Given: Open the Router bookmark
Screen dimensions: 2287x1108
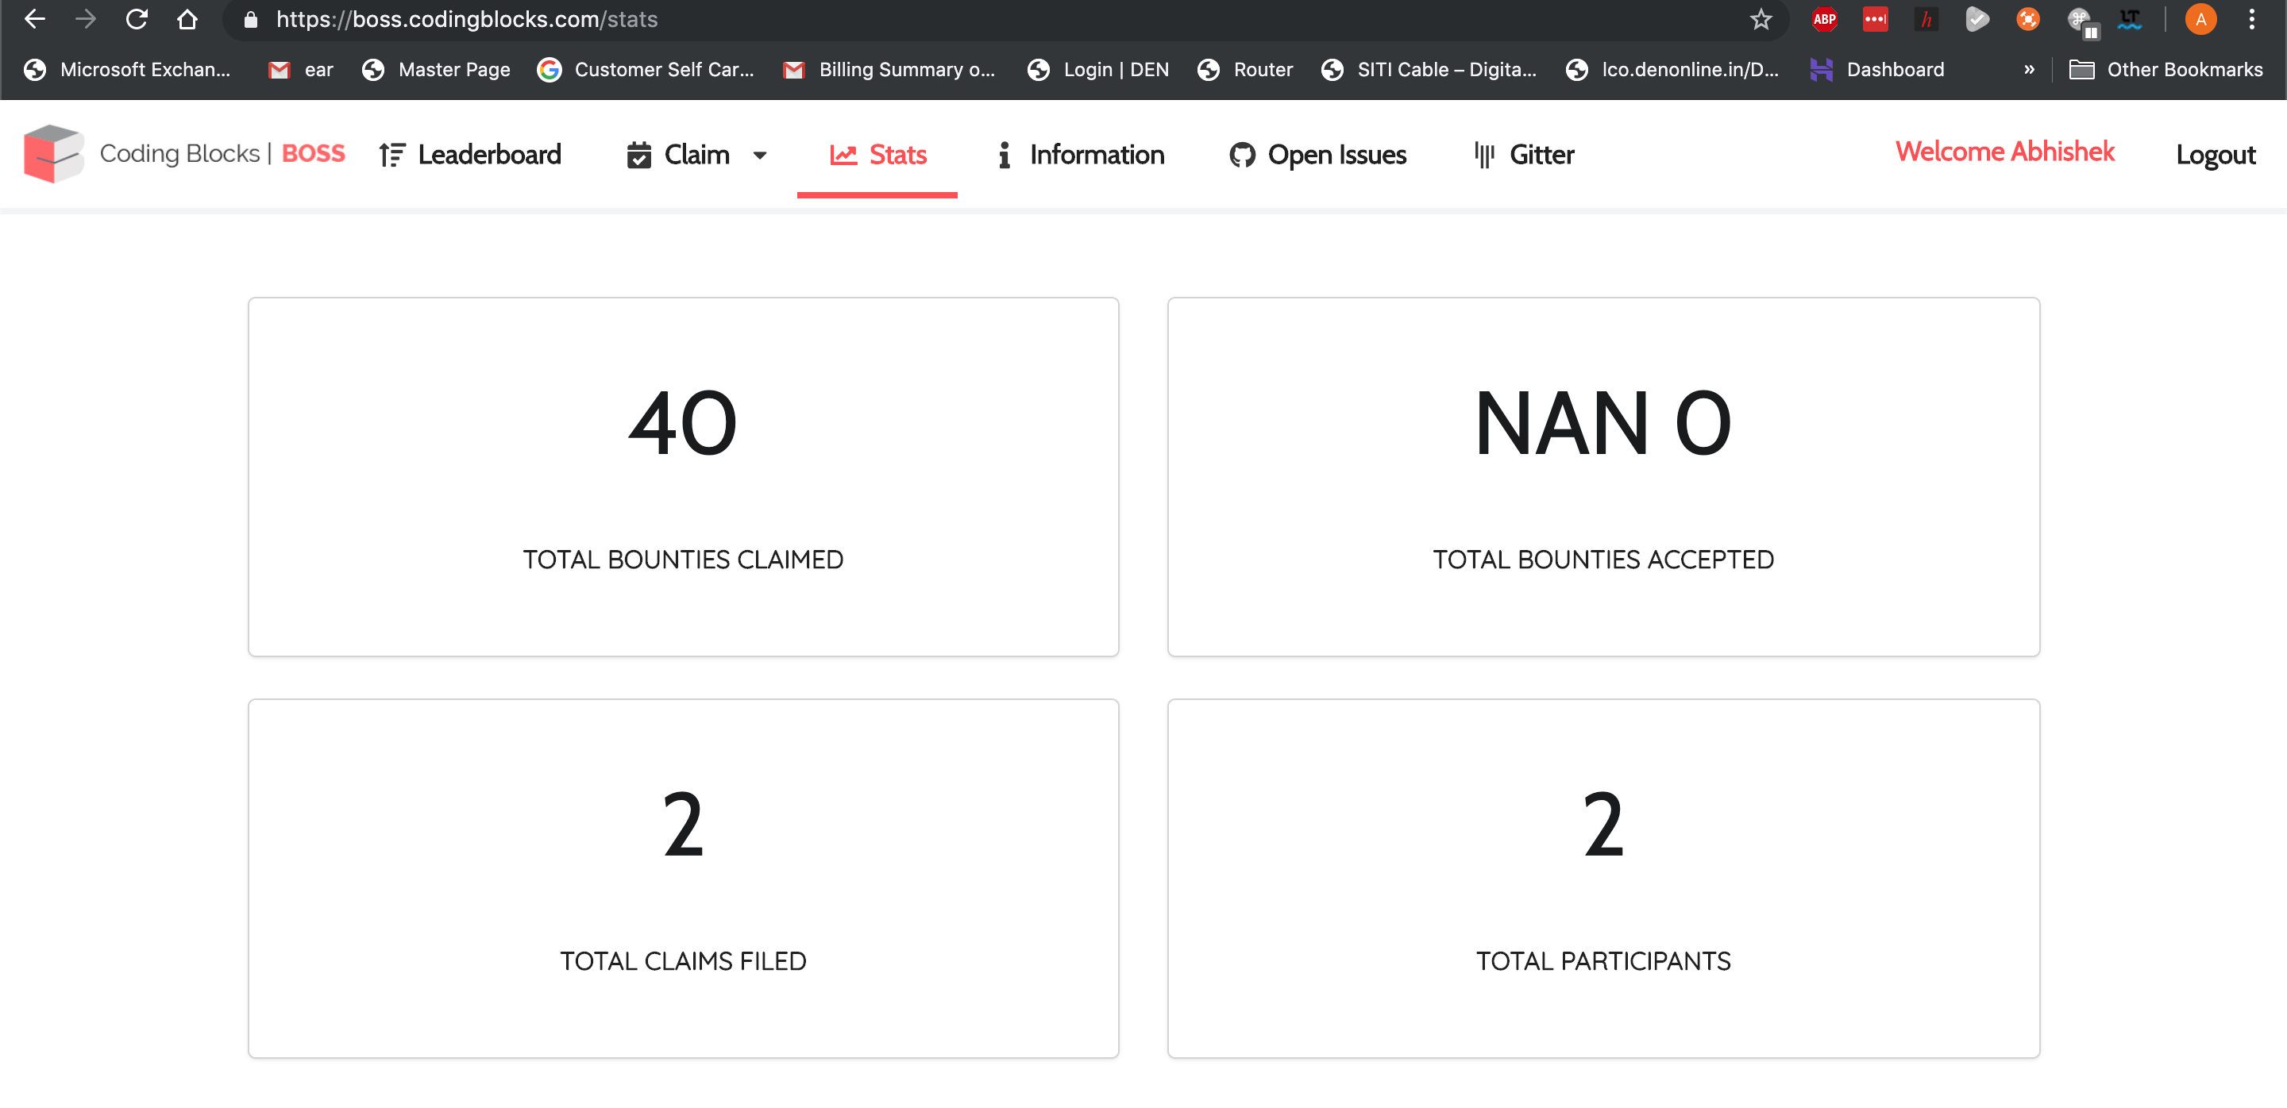Looking at the screenshot, I should 1246,69.
